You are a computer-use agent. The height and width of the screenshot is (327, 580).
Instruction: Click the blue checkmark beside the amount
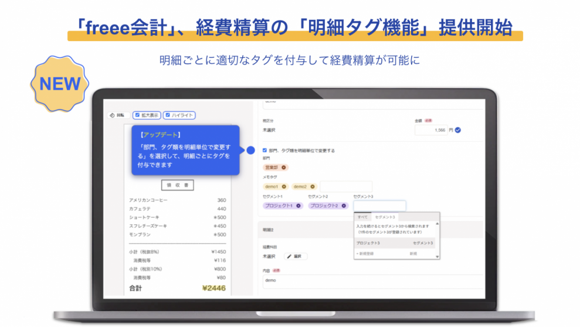[x=458, y=130]
